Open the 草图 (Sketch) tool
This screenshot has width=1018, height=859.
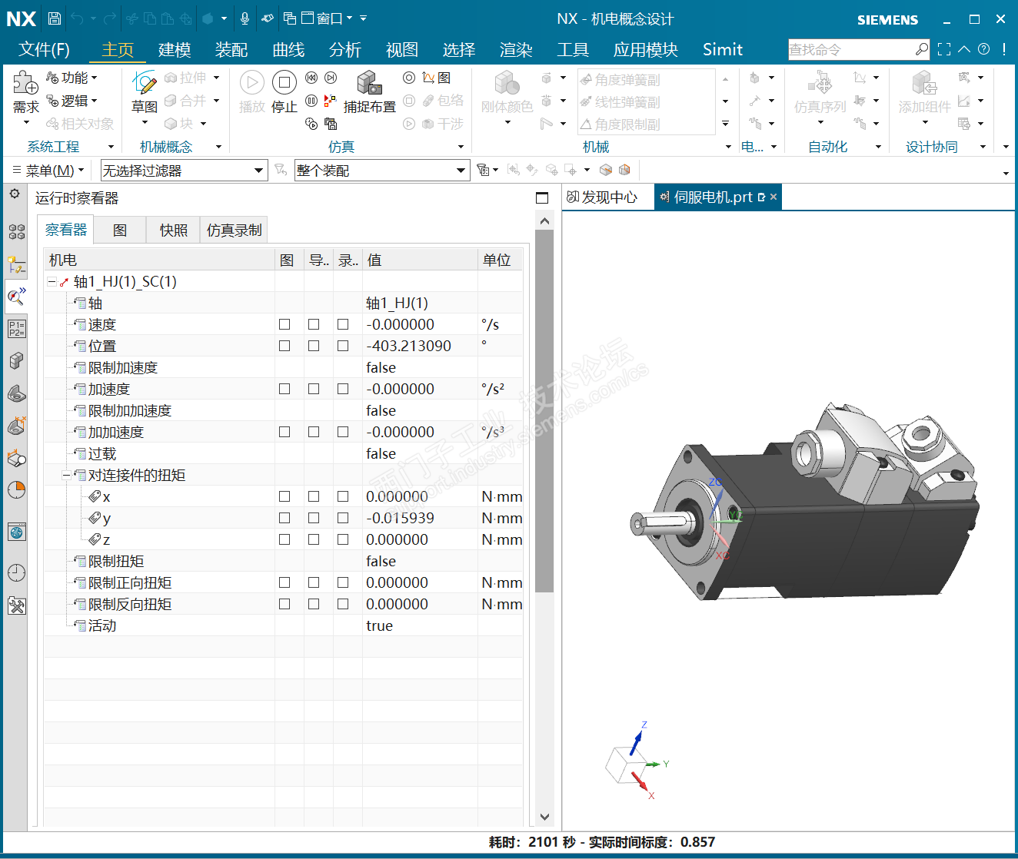145,93
